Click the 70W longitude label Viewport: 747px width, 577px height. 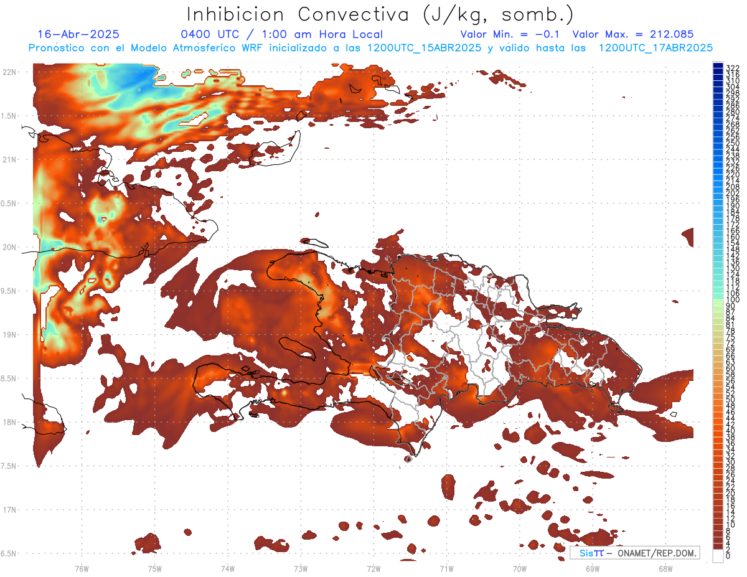[x=520, y=568]
